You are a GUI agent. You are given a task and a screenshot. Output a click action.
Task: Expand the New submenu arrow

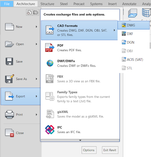tap(37, 27)
